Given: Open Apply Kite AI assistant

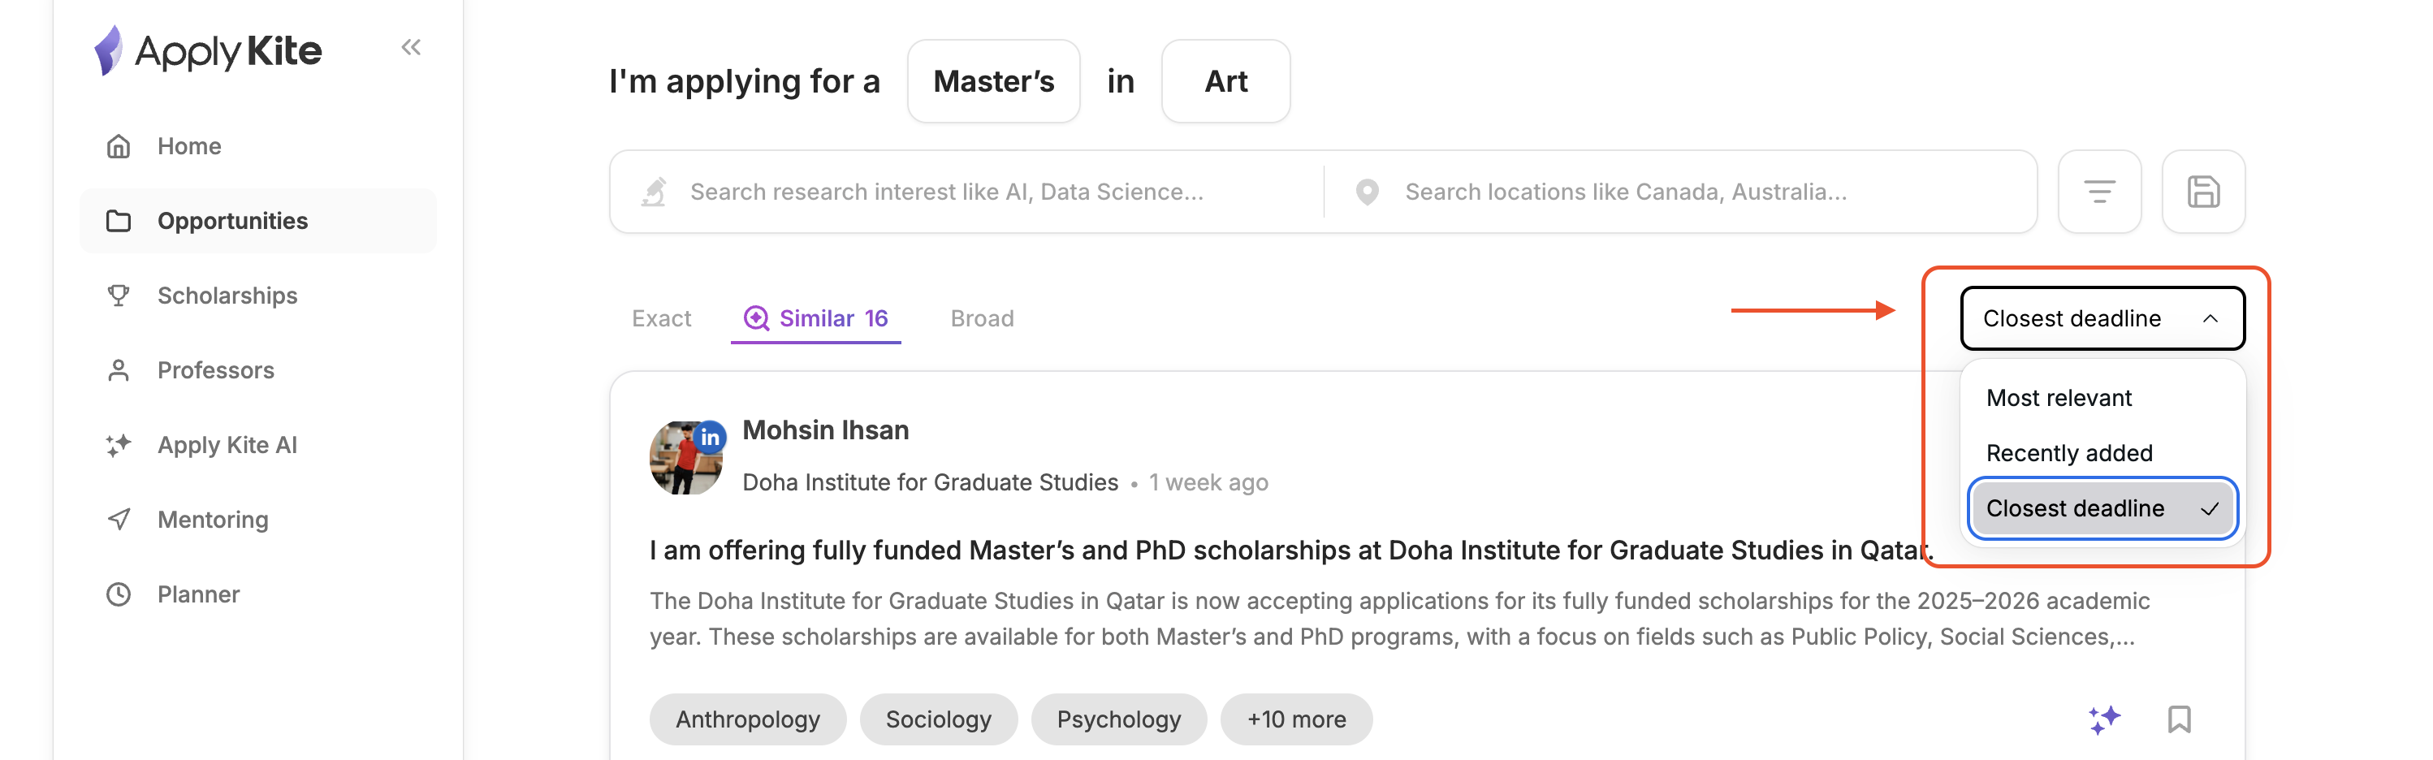Looking at the screenshot, I should pyautogui.click(x=227, y=445).
